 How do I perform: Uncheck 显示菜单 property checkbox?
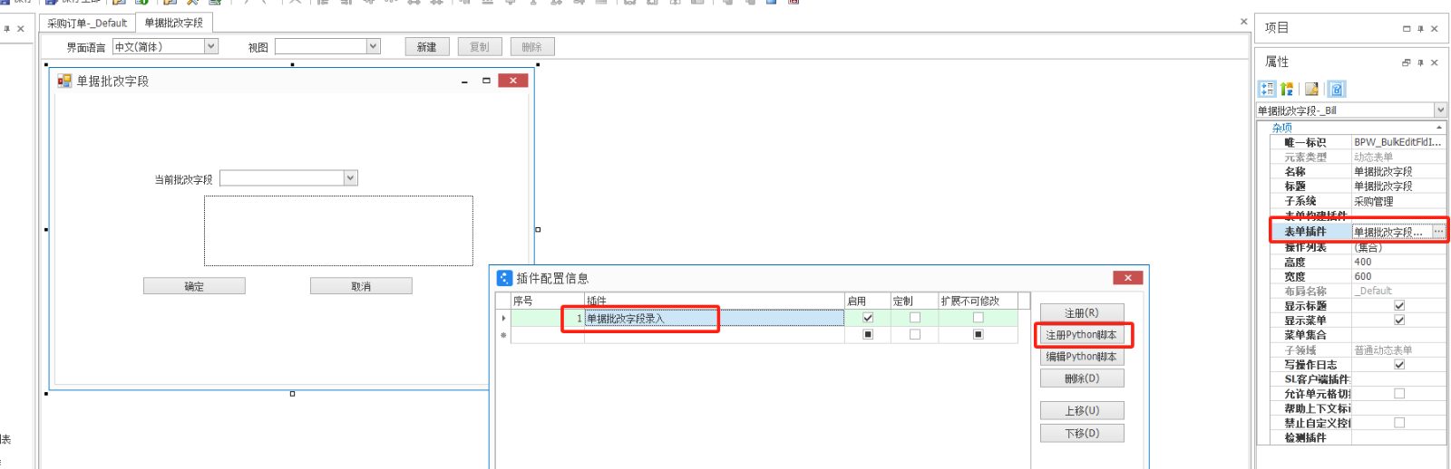coord(1399,321)
